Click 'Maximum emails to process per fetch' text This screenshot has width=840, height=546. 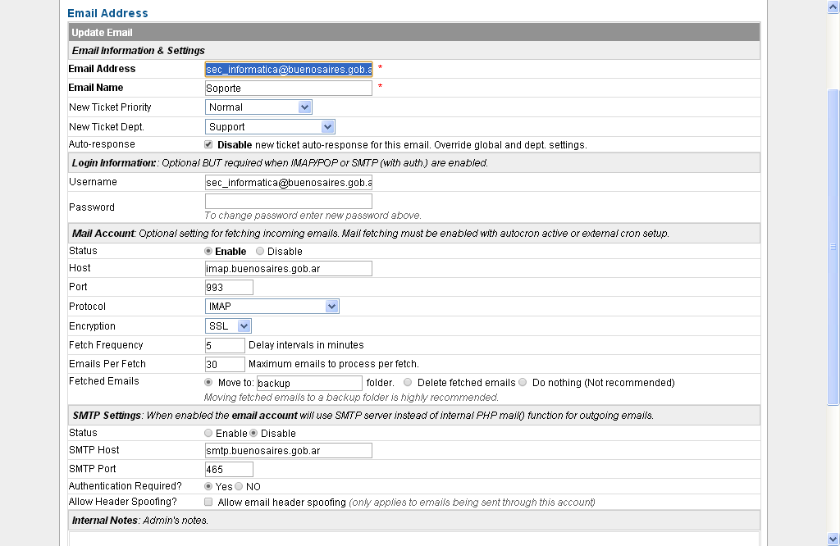click(x=334, y=364)
